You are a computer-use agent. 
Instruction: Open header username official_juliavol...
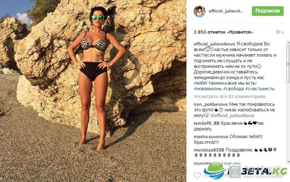[226, 11]
